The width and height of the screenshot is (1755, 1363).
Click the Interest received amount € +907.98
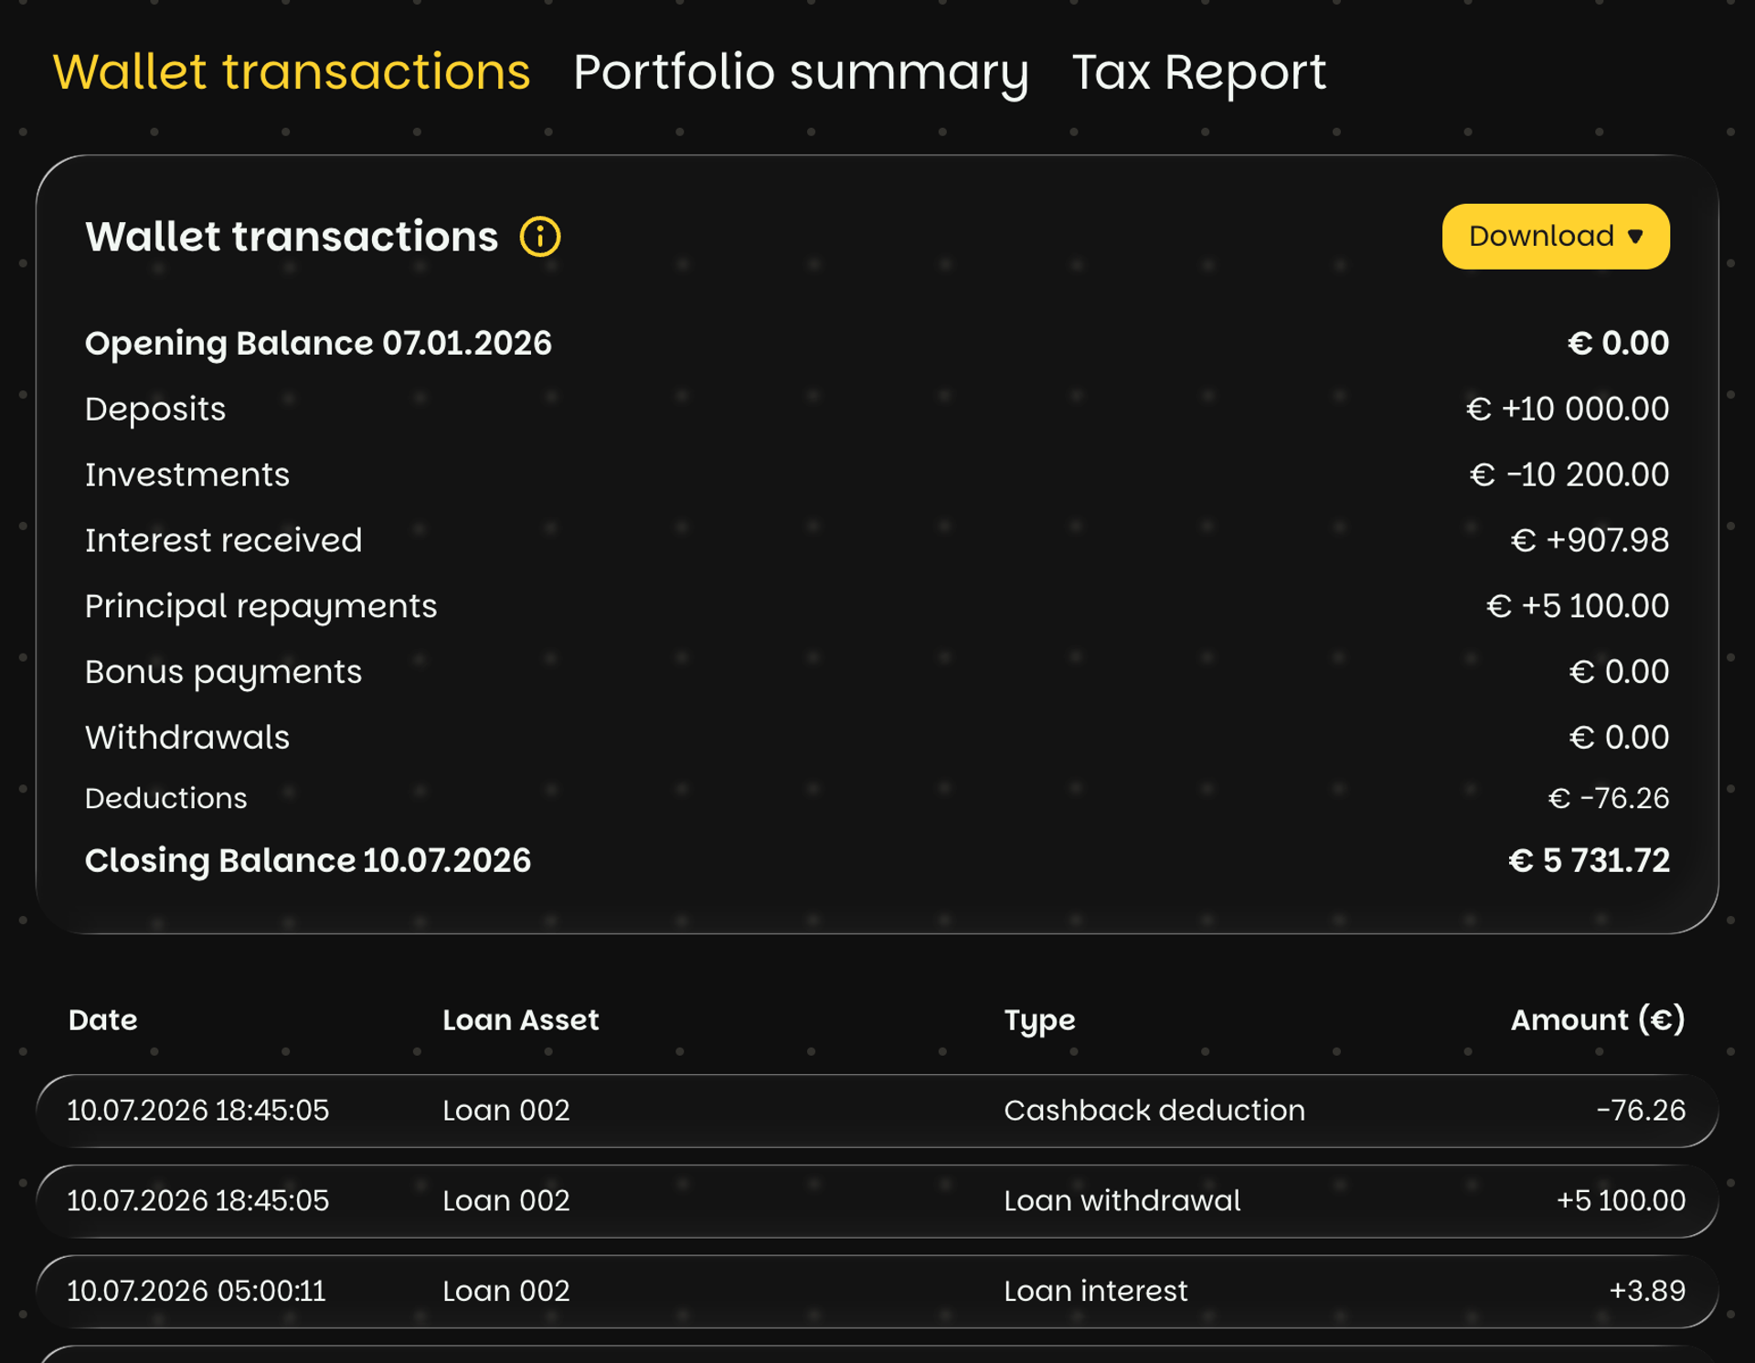(x=1590, y=540)
